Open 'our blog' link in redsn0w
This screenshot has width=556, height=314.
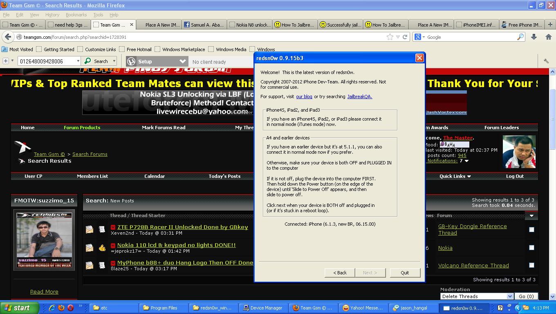[304, 96]
